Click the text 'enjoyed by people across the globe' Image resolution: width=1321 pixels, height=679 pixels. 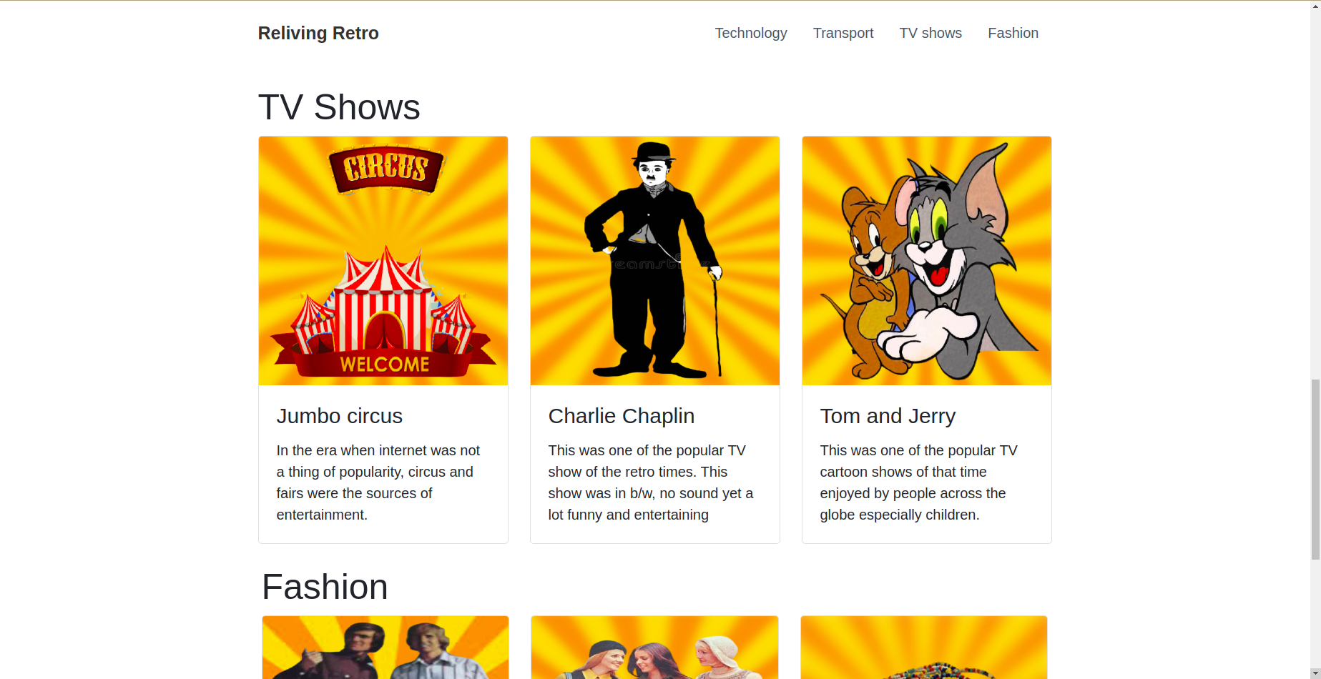click(x=913, y=504)
